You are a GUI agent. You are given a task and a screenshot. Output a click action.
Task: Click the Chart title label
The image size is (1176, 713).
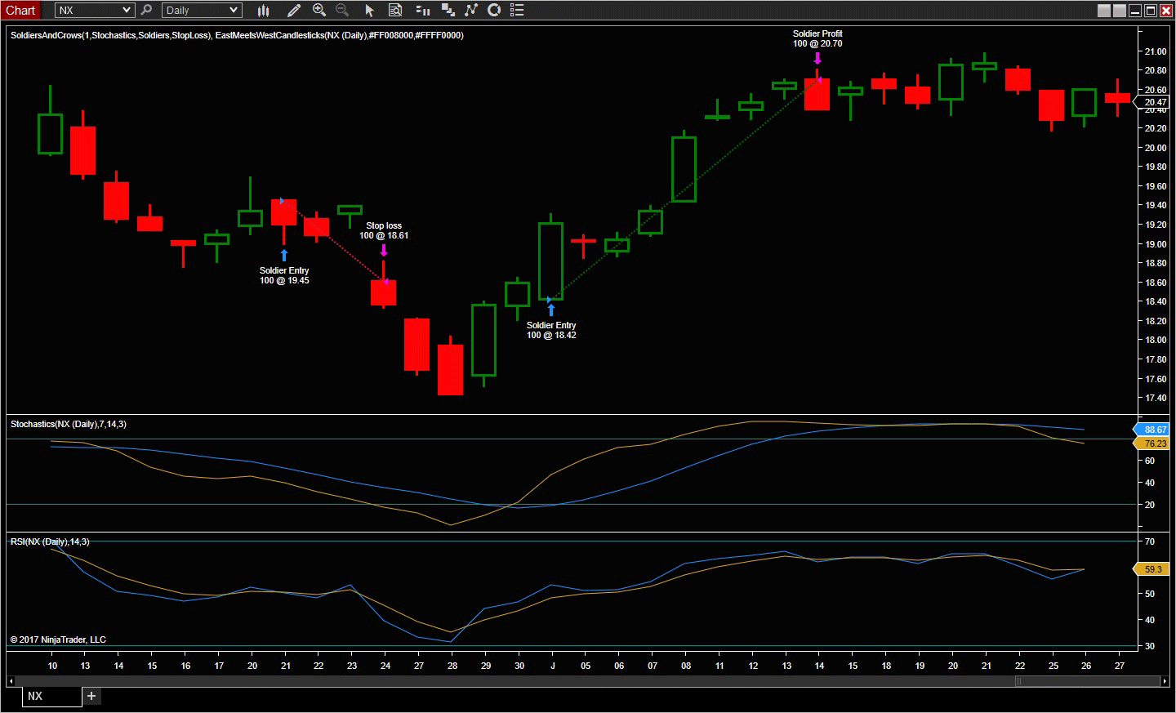click(x=20, y=10)
